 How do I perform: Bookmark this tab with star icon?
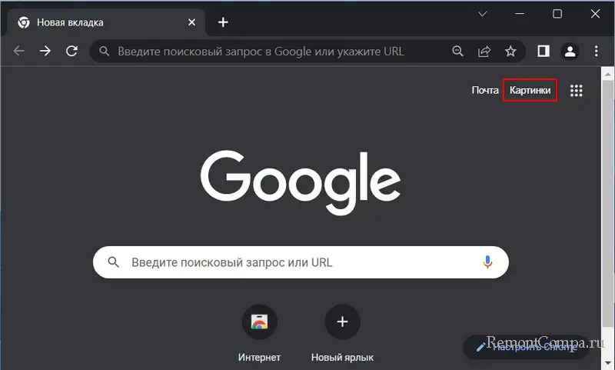510,52
